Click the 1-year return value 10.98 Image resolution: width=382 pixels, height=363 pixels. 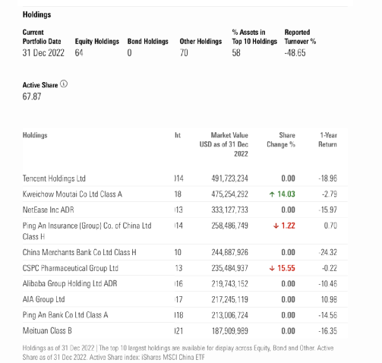point(329,299)
